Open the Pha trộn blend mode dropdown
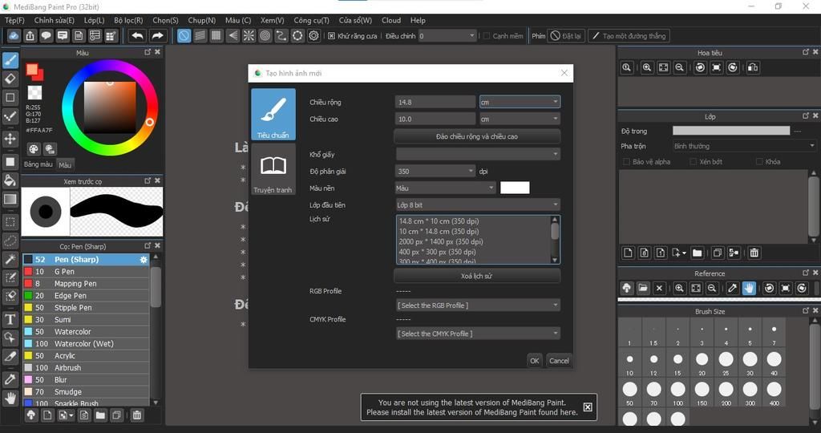 [x=744, y=146]
